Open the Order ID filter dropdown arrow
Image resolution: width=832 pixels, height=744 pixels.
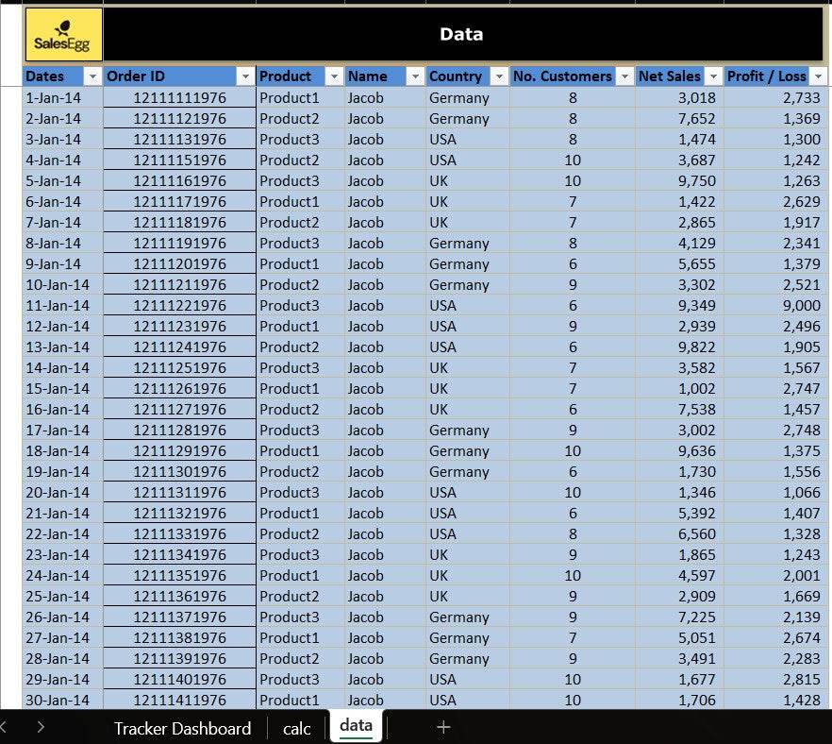245,76
